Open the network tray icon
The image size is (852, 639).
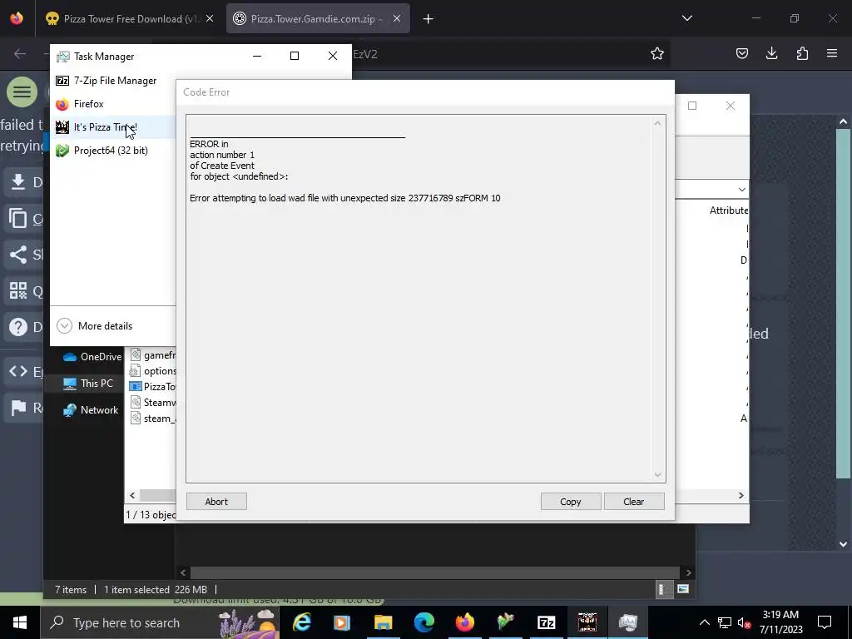(x=725, y=622)
